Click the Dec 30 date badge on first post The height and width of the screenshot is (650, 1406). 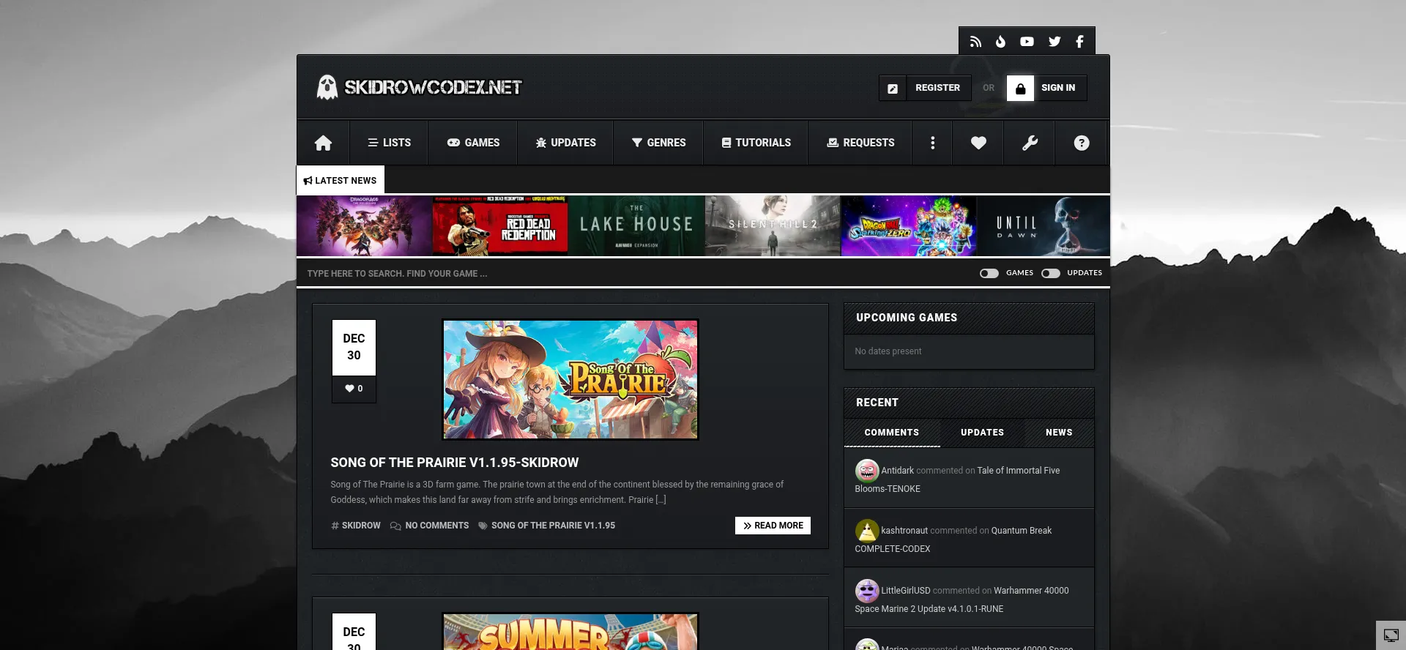tap(354, 347)
